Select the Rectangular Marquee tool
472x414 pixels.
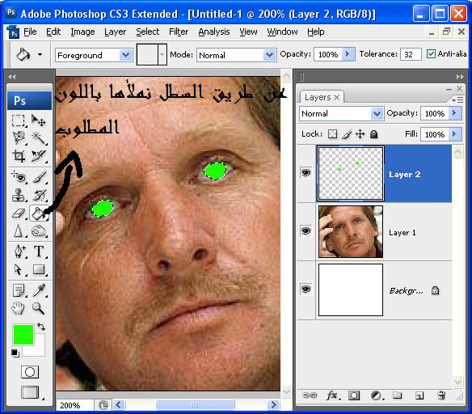click(19, 120)
